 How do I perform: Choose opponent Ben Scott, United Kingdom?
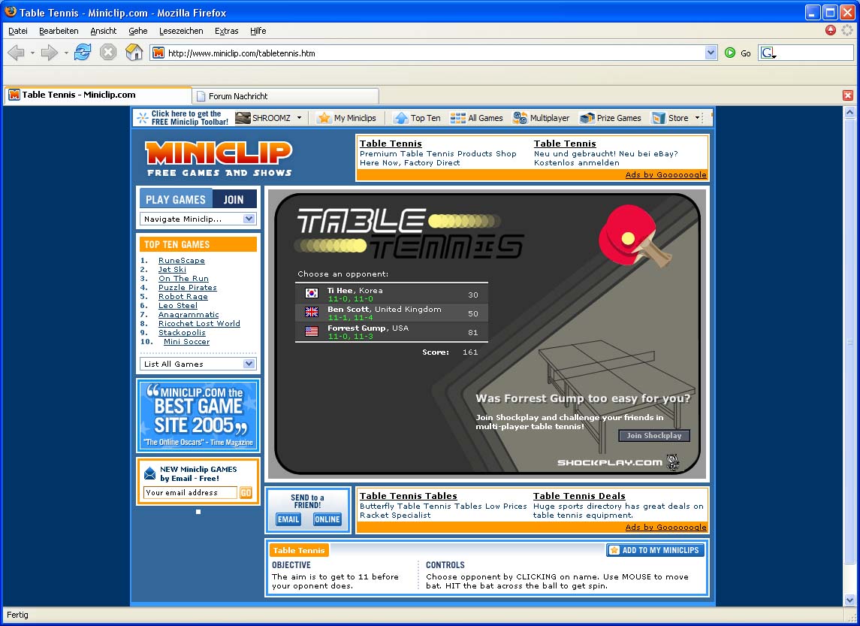391,313
